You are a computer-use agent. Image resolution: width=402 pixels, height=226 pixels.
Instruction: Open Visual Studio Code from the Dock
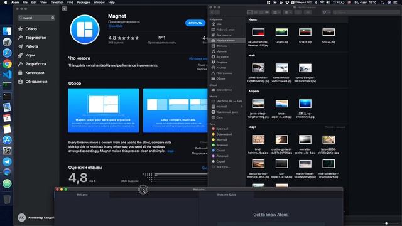point(7,75)
